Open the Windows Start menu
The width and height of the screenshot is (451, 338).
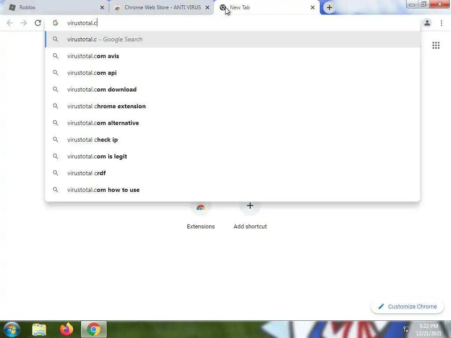click(x=12, y=329)
